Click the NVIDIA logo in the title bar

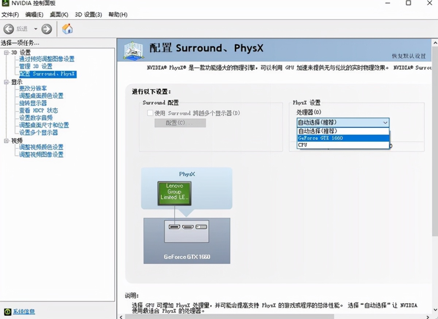click(x=5, y=3)
